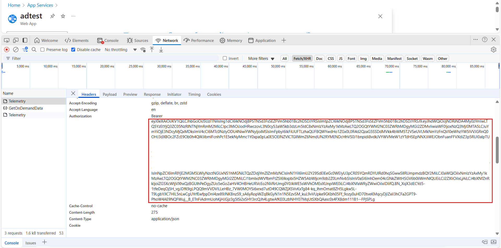Open the Timing tab
The width and height of the screenshot is (501, 248).
(x=194, y=94)
